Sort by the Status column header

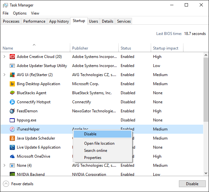(135, 48)
